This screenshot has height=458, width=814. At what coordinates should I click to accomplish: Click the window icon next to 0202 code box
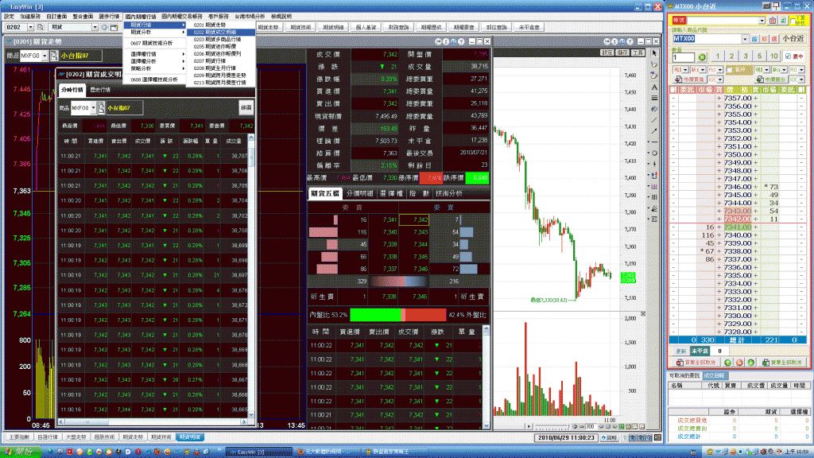[x=40, y=27]
